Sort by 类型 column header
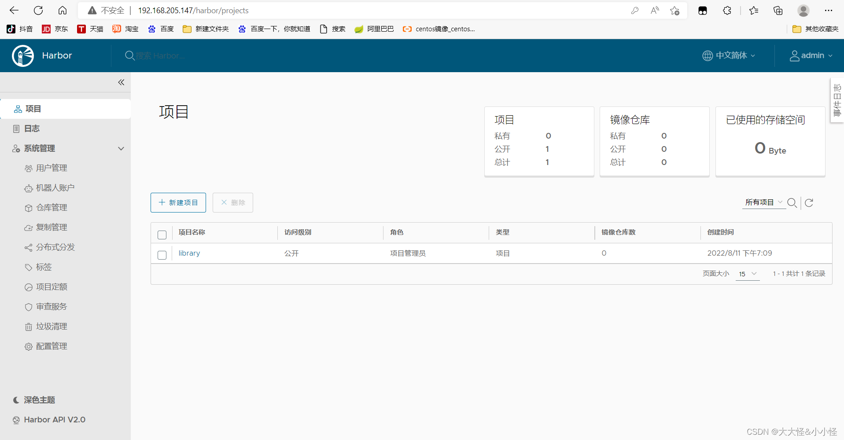Viewport: 844px width, 440px height. point(502,232)
